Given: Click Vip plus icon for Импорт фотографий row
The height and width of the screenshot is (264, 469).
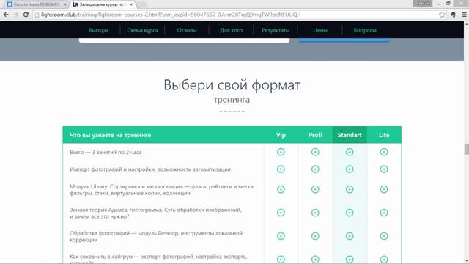Looking at the screenshot, I should click(x=281, y=169).
